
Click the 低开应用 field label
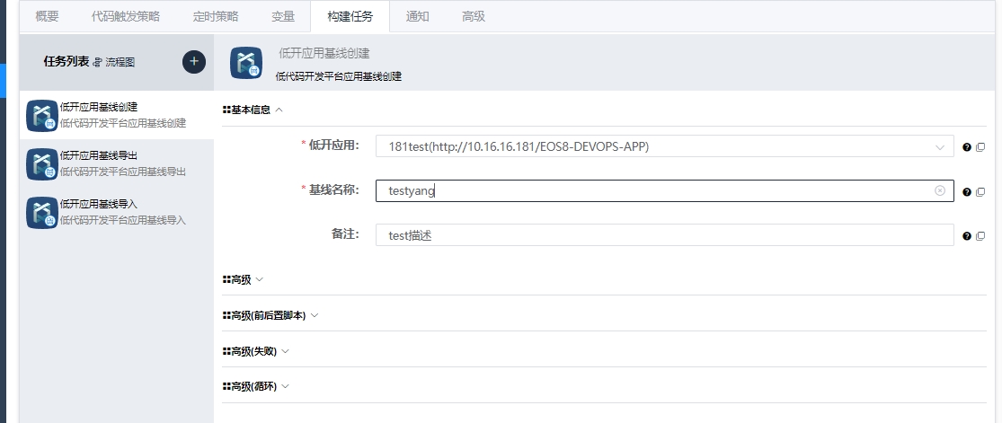(x=333, y=145)
